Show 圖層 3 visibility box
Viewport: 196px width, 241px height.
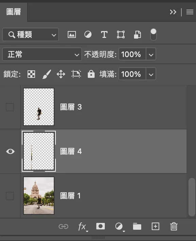10,107
